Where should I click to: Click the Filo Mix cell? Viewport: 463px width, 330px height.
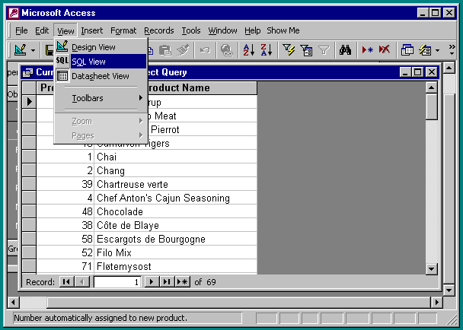pyautogui.click(x=175, y=252)
